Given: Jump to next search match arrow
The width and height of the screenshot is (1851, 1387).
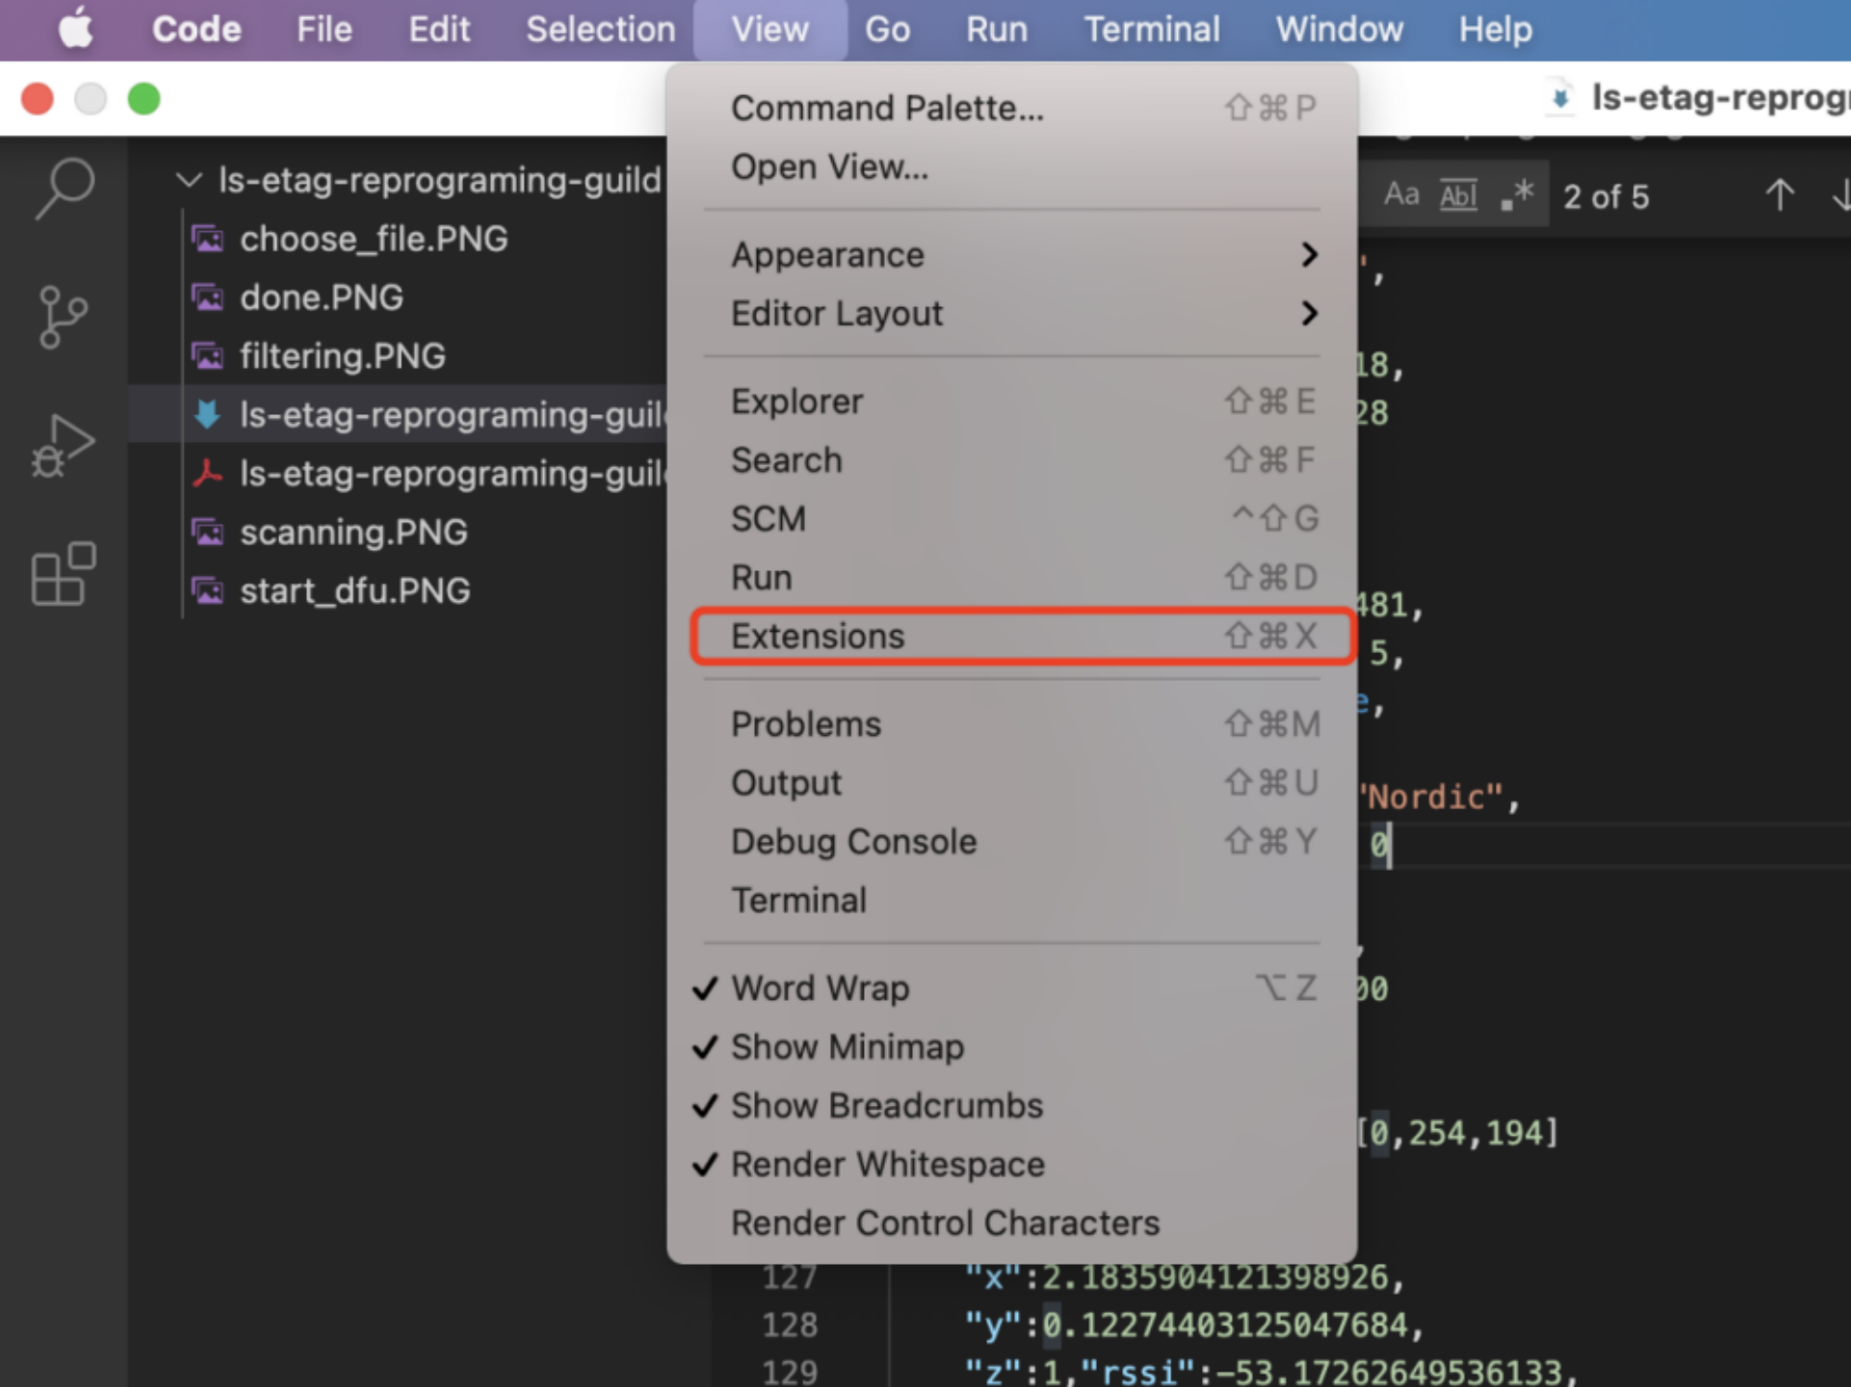Looking at the screenshot, I should (x=1842, y=195).
